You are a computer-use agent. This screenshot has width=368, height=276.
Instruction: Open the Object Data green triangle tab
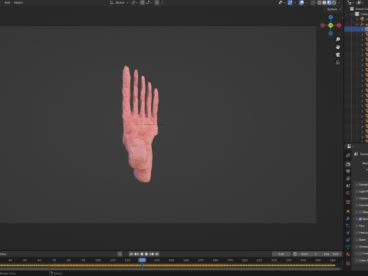coord(348,247)
